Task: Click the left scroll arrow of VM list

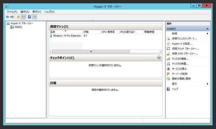Action: 51,51
